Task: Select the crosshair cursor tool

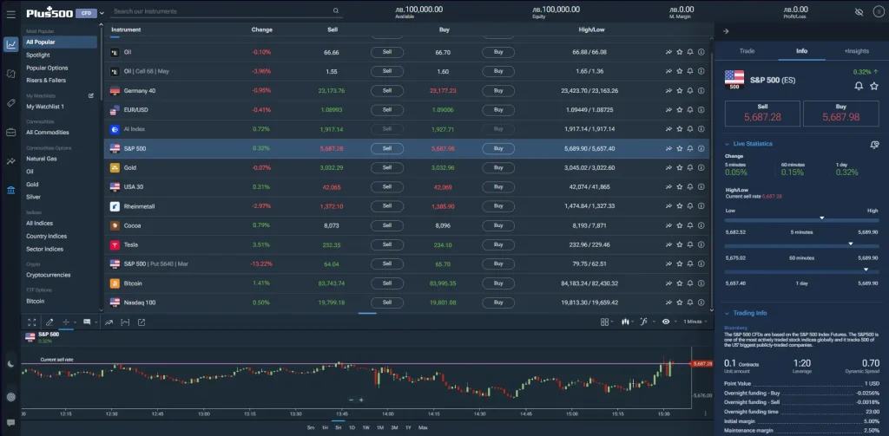Action: point(65,322)
